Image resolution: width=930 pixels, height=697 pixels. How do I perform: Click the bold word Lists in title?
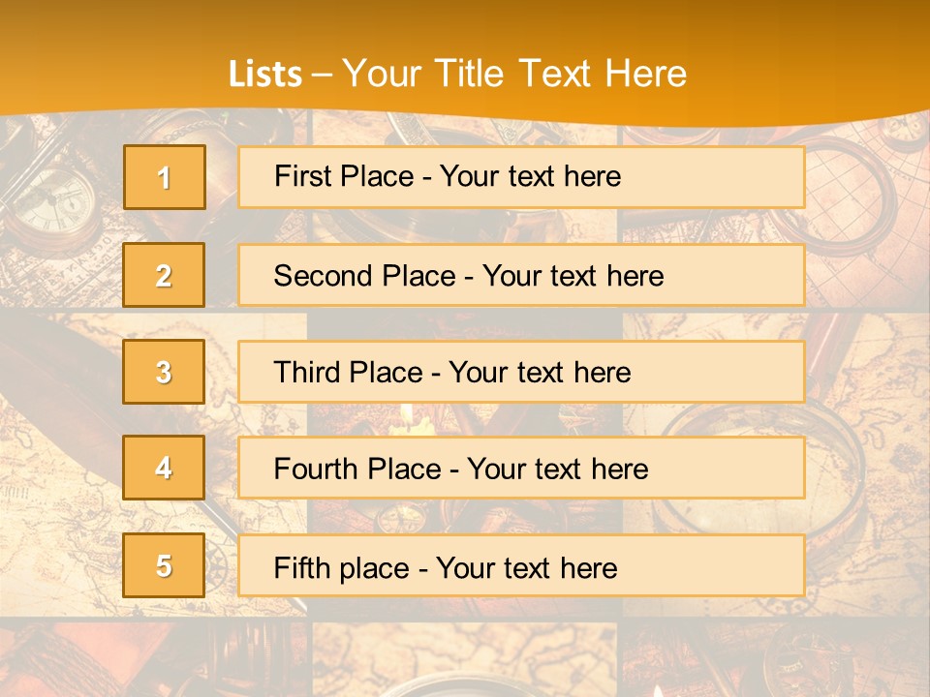click(265, 75)
